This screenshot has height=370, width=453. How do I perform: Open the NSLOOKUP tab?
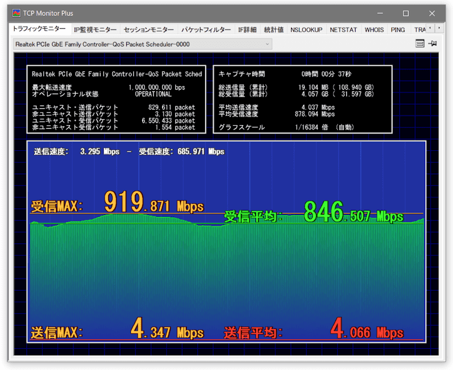306,30
